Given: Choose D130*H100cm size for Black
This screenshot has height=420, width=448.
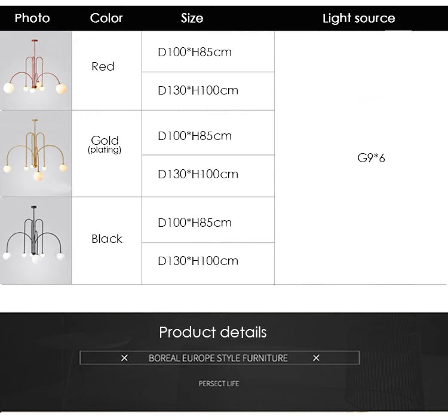Looking at the screenshot, I should 198,261.
